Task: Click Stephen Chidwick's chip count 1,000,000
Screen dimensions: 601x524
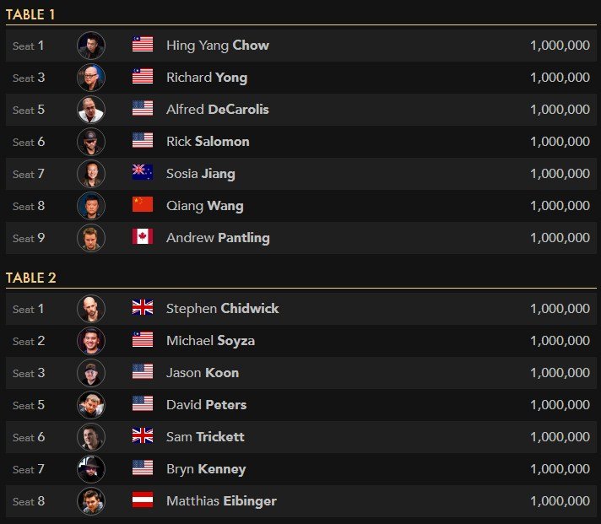Action: point(560,309)
